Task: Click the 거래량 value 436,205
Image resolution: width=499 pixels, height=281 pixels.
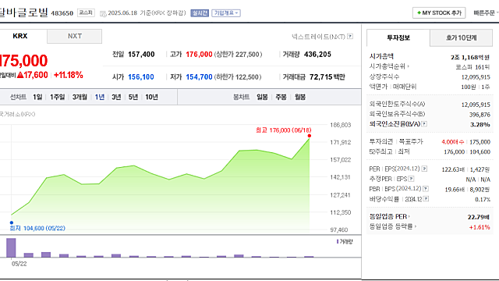Action: [317, 55]
